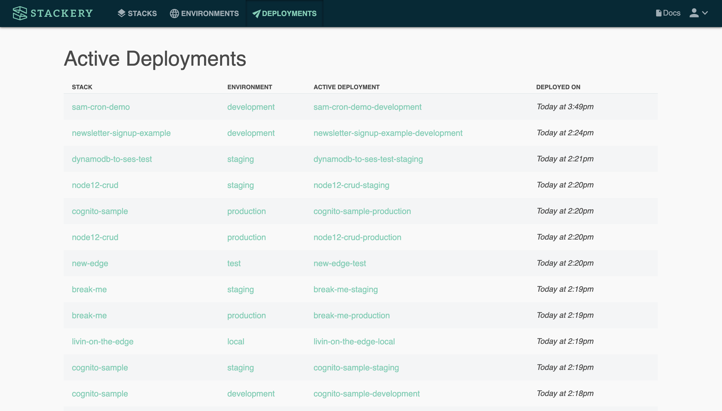Viewport: 722px width, 411px height.
Task: Open production environment for break-me
Action: (246, 315)
